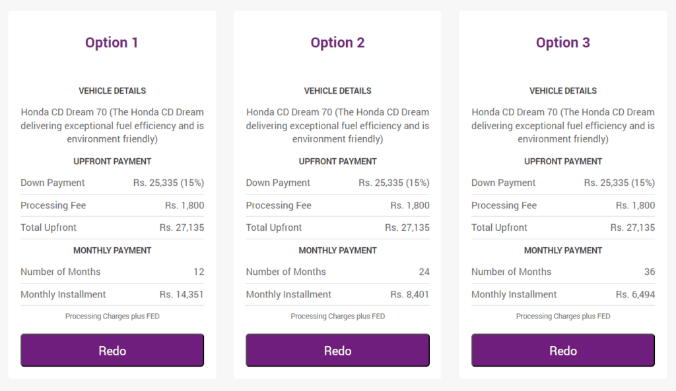
Task: Select the Option 2 heading
Action: (337, 43)
